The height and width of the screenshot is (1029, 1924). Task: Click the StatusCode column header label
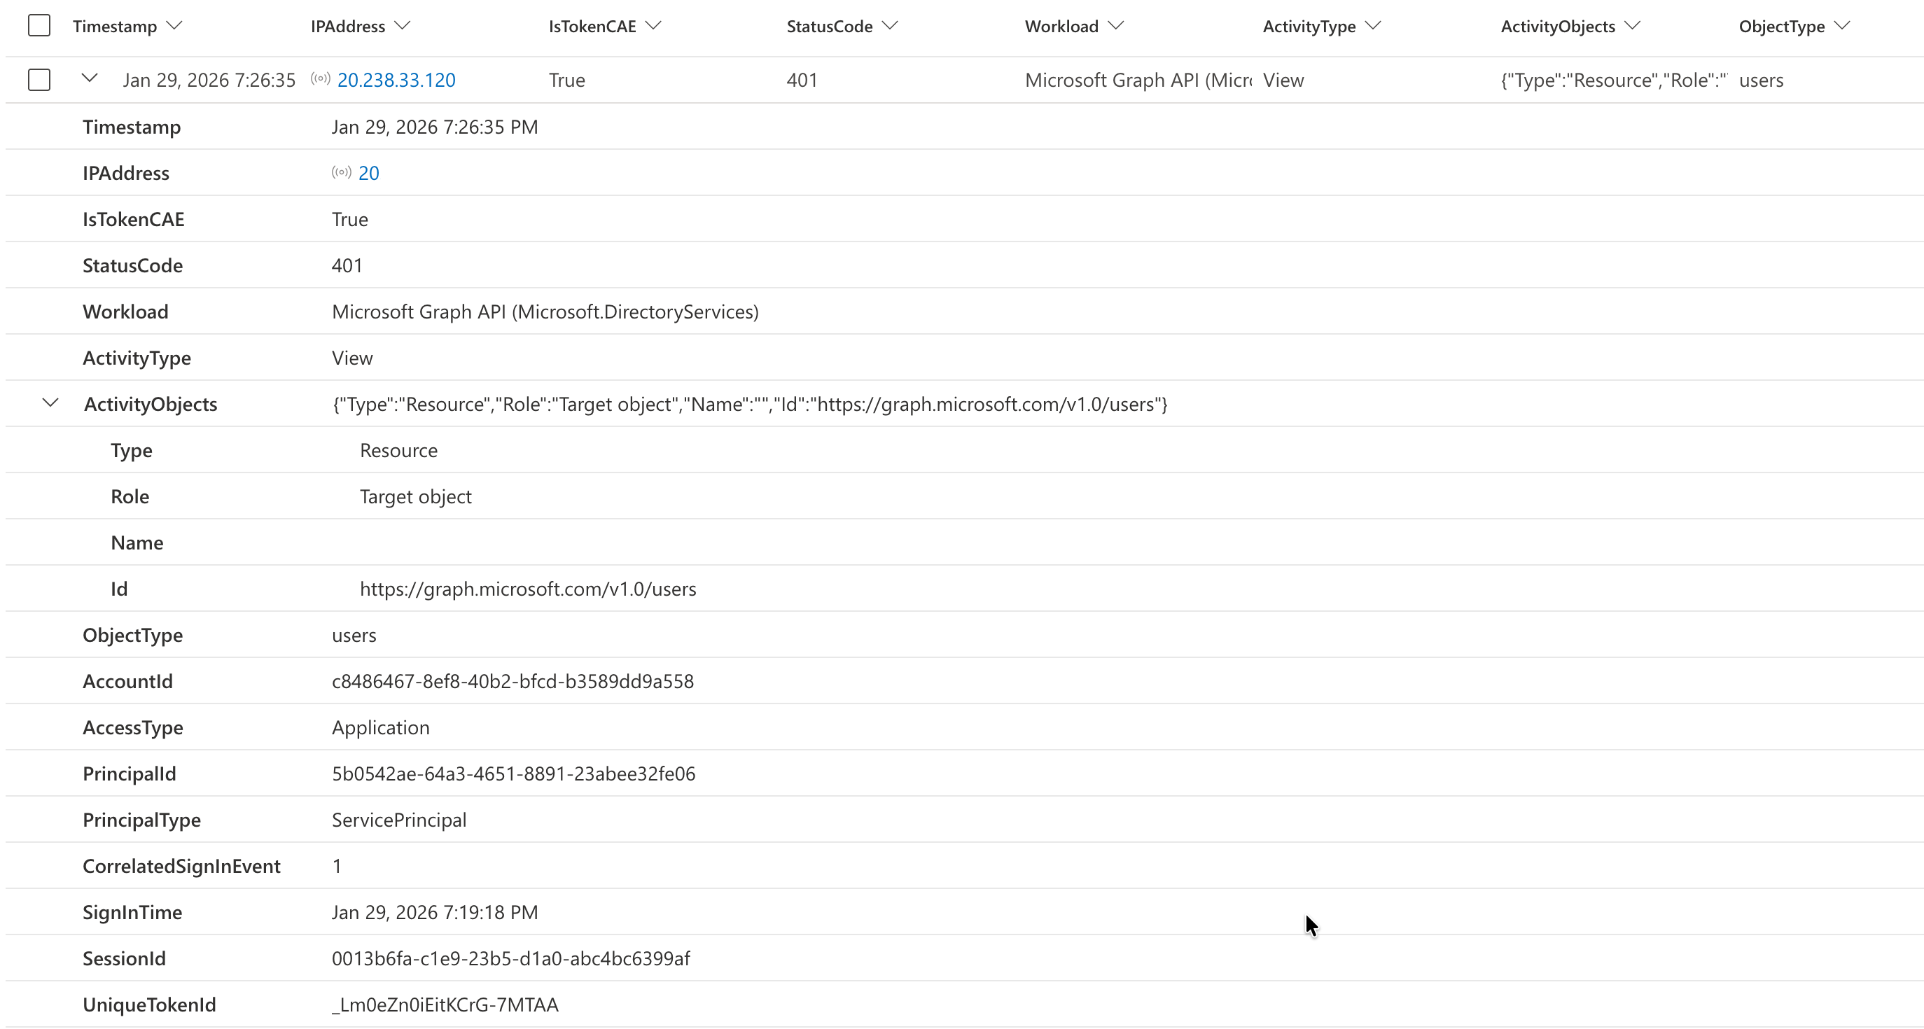coord(829,27)
